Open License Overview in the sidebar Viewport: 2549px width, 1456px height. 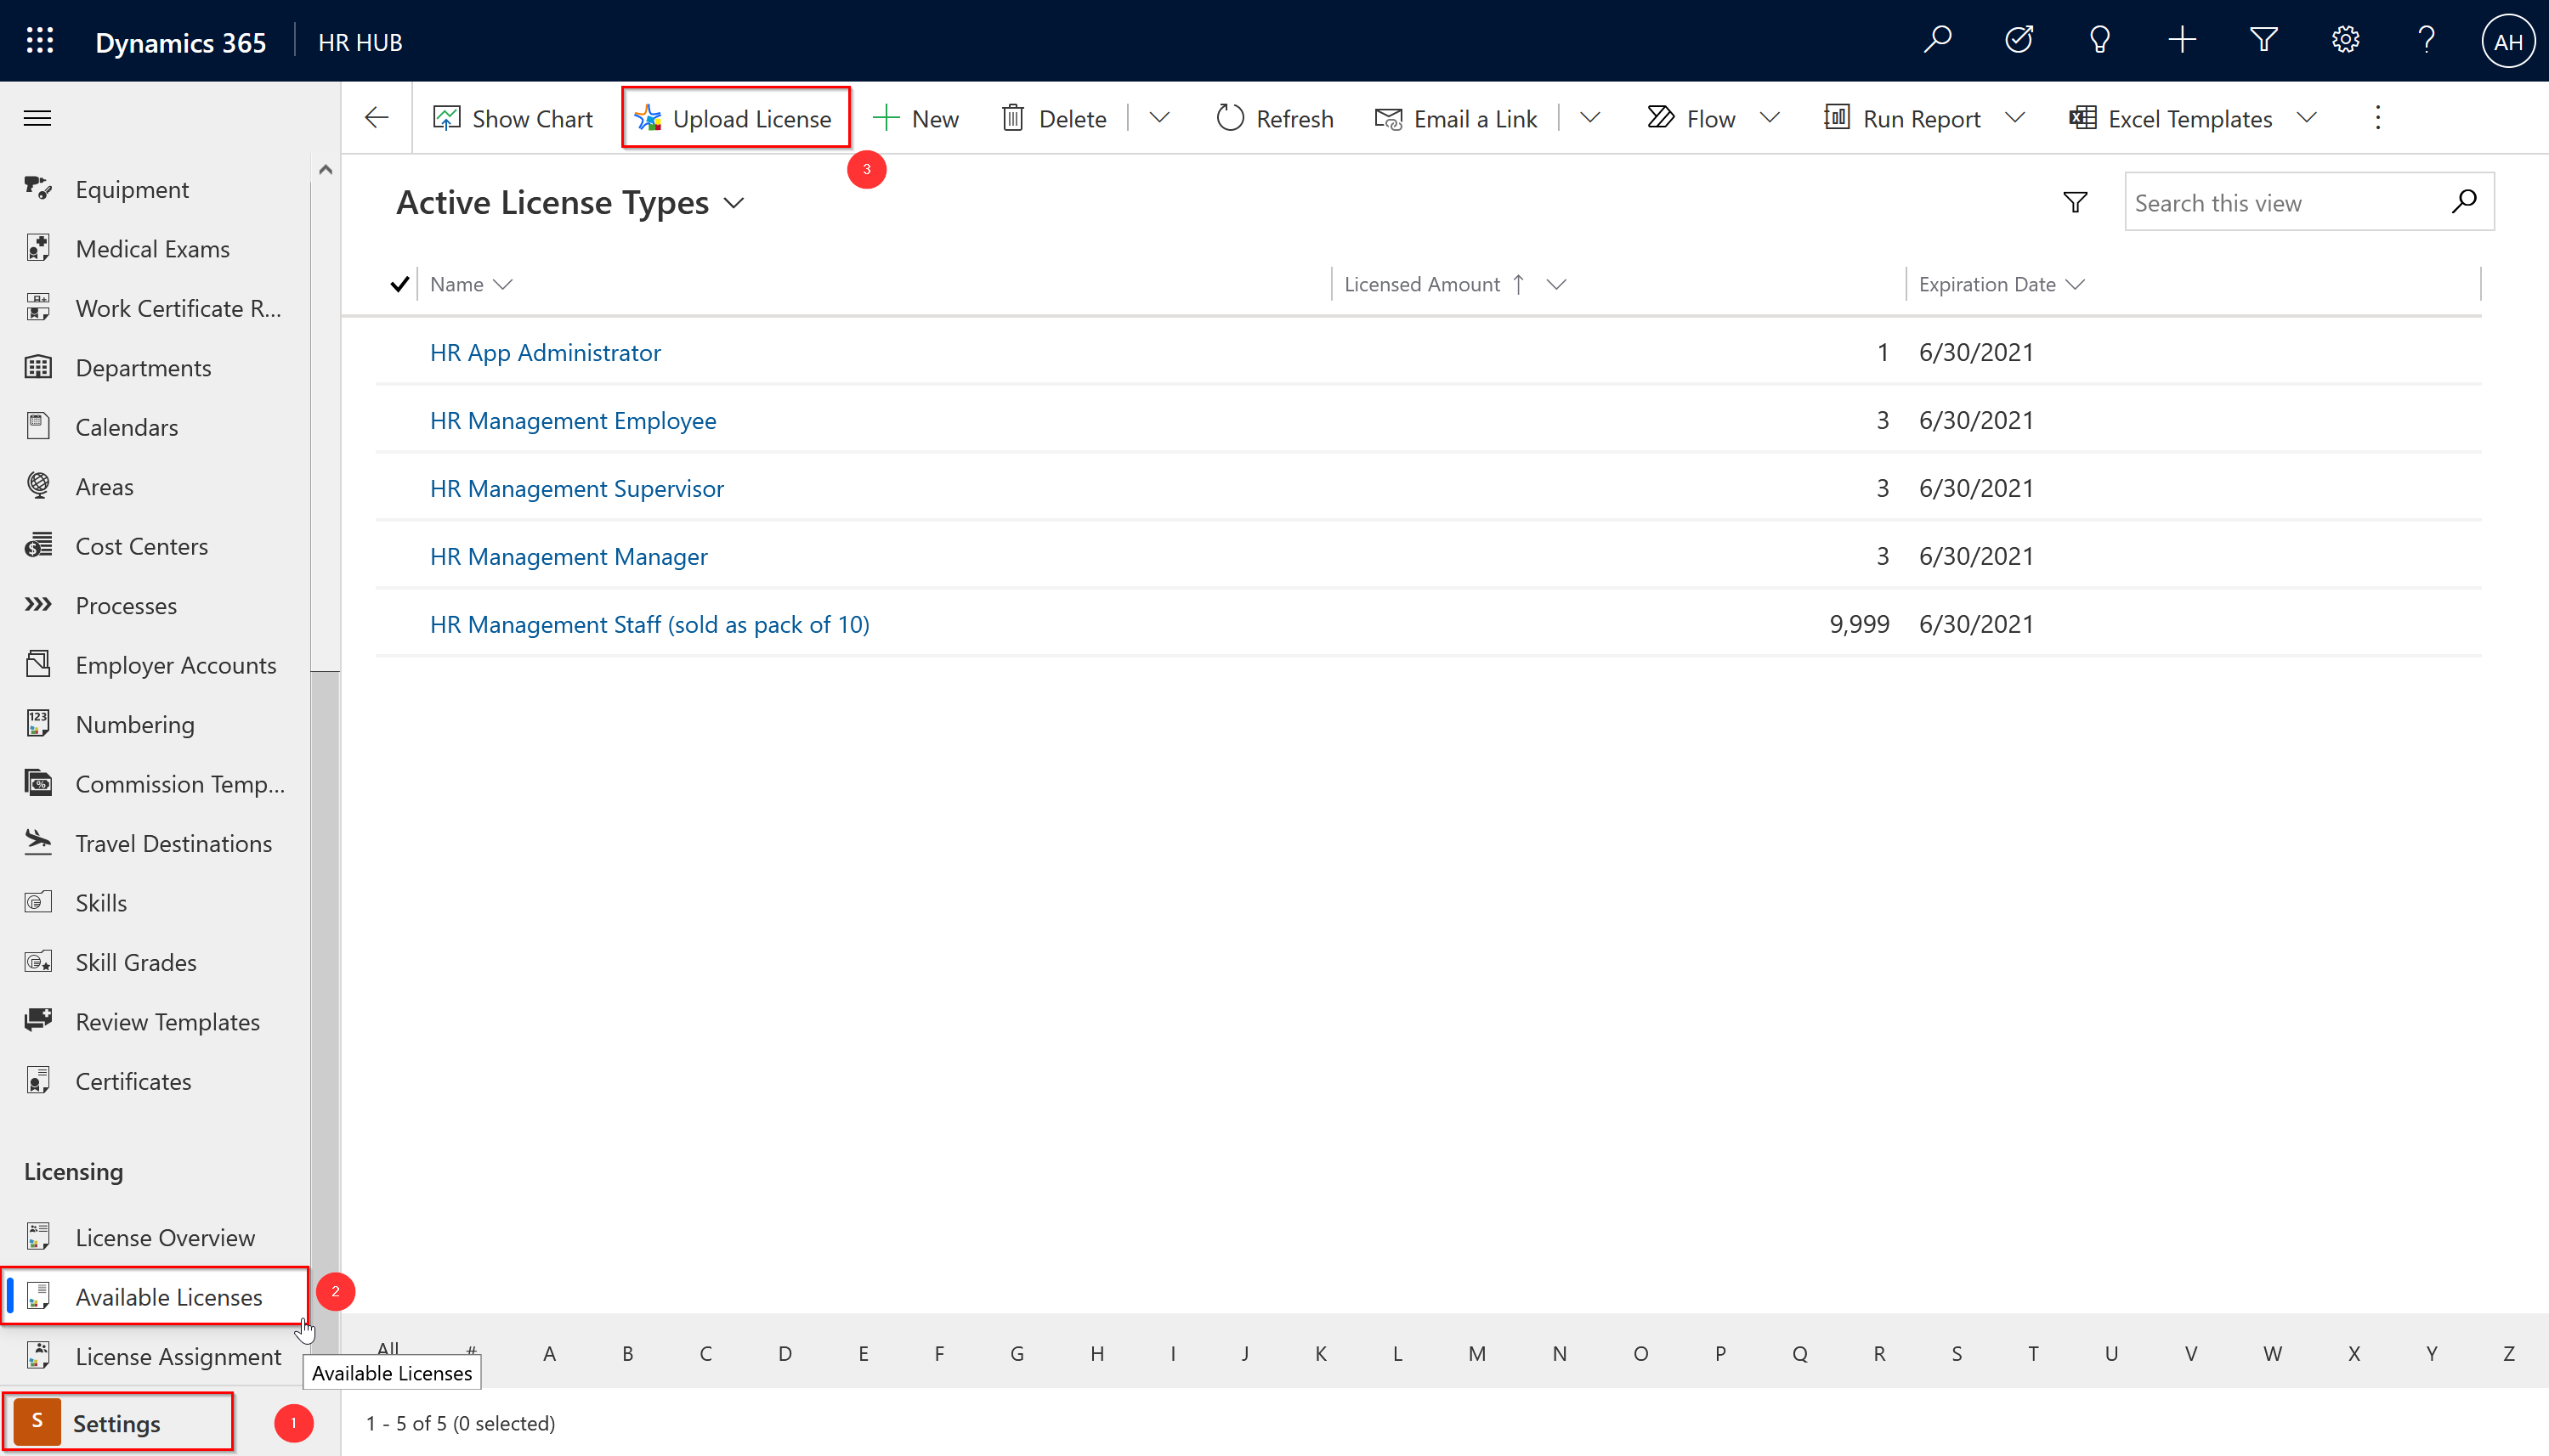pyautogui.click(x=155, y=1238)
